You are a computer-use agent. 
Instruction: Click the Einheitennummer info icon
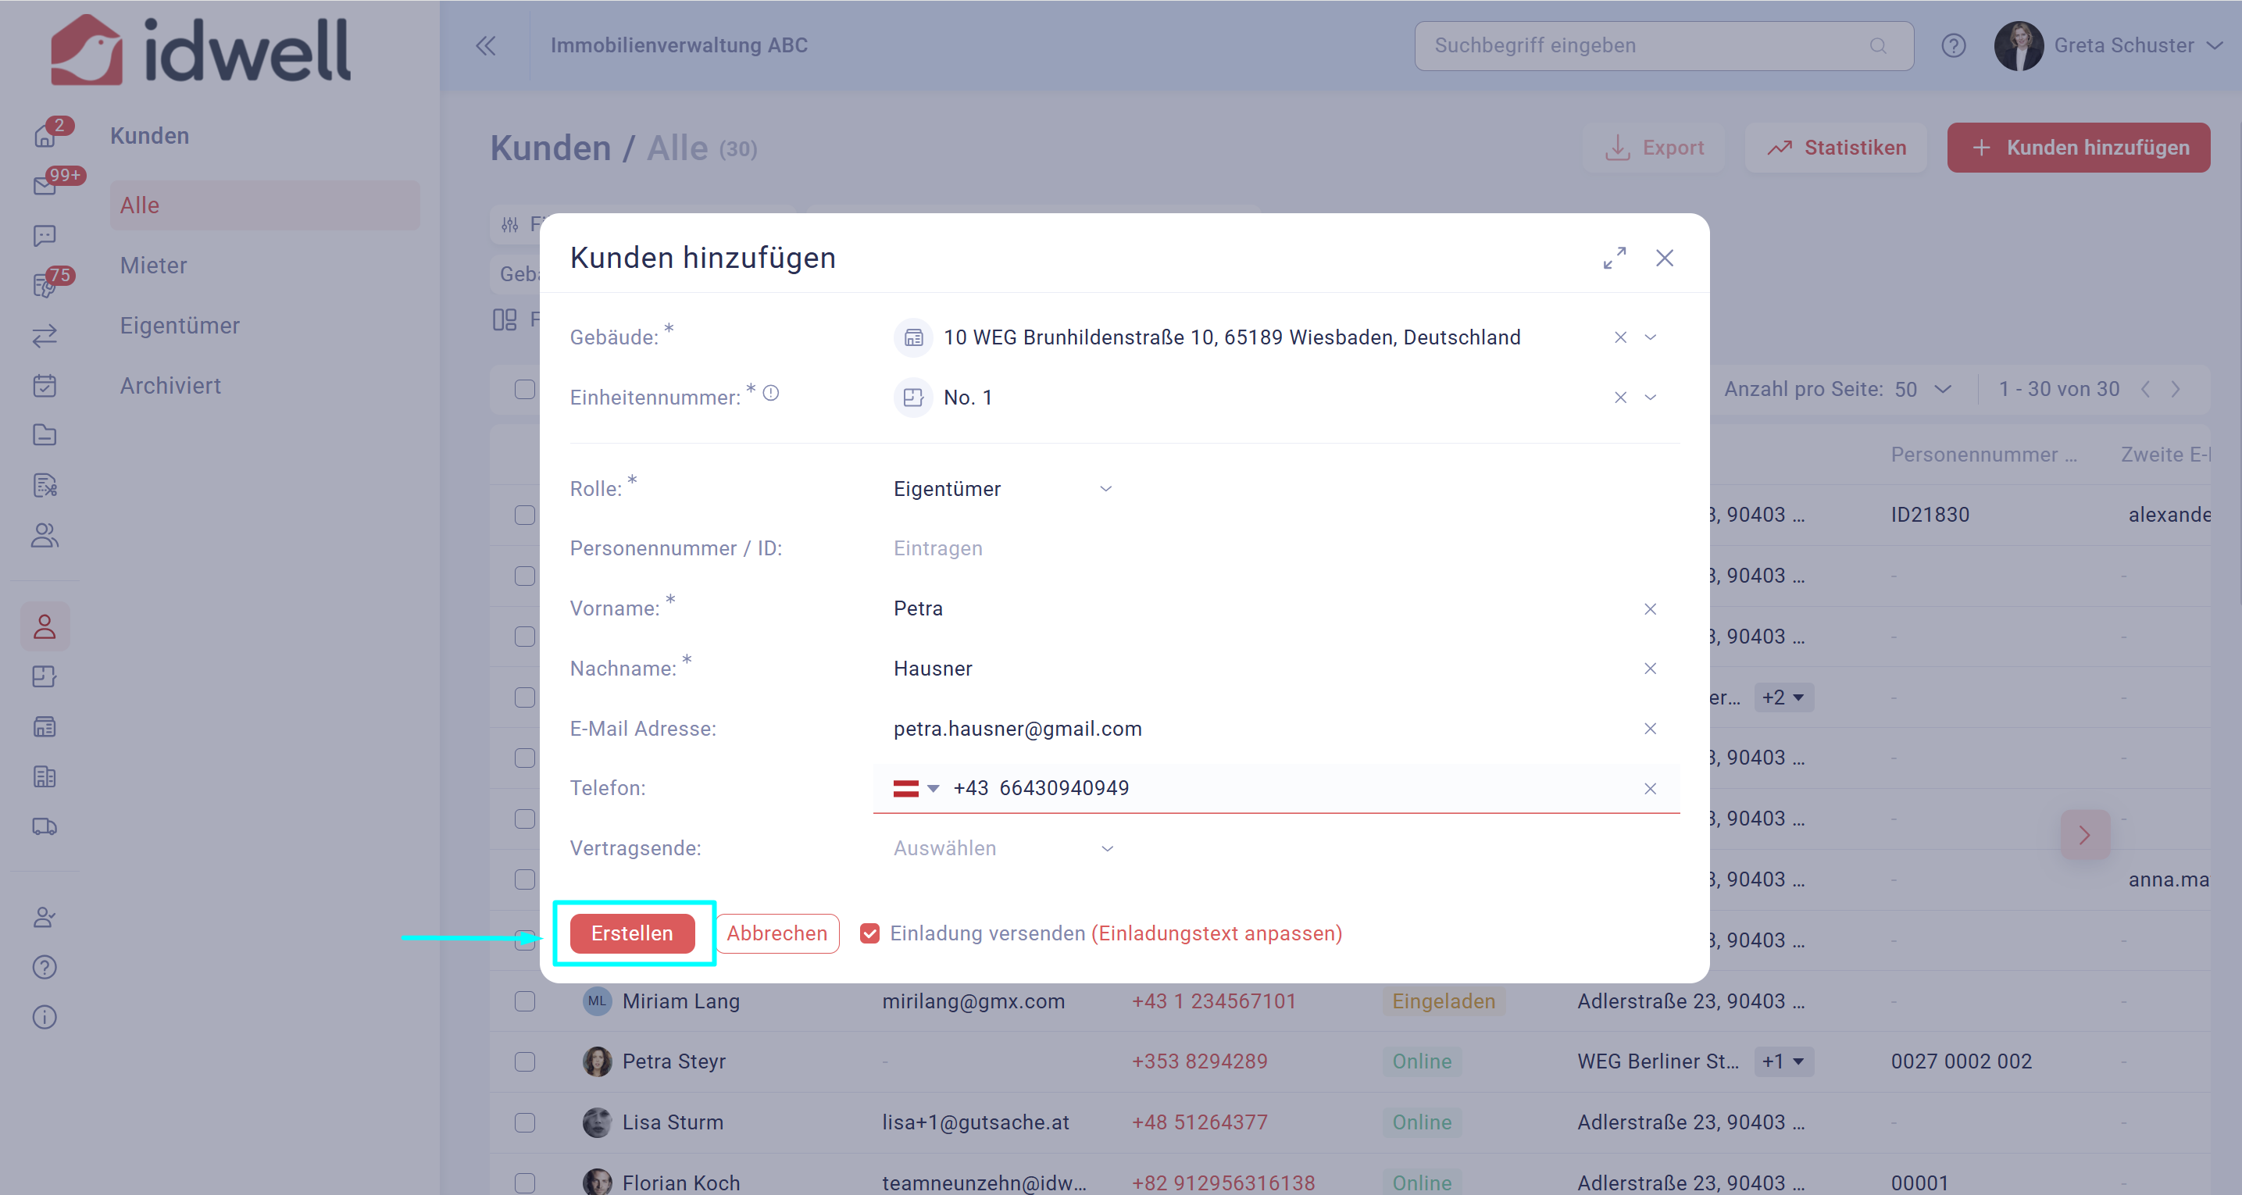(x=771, y=393)
